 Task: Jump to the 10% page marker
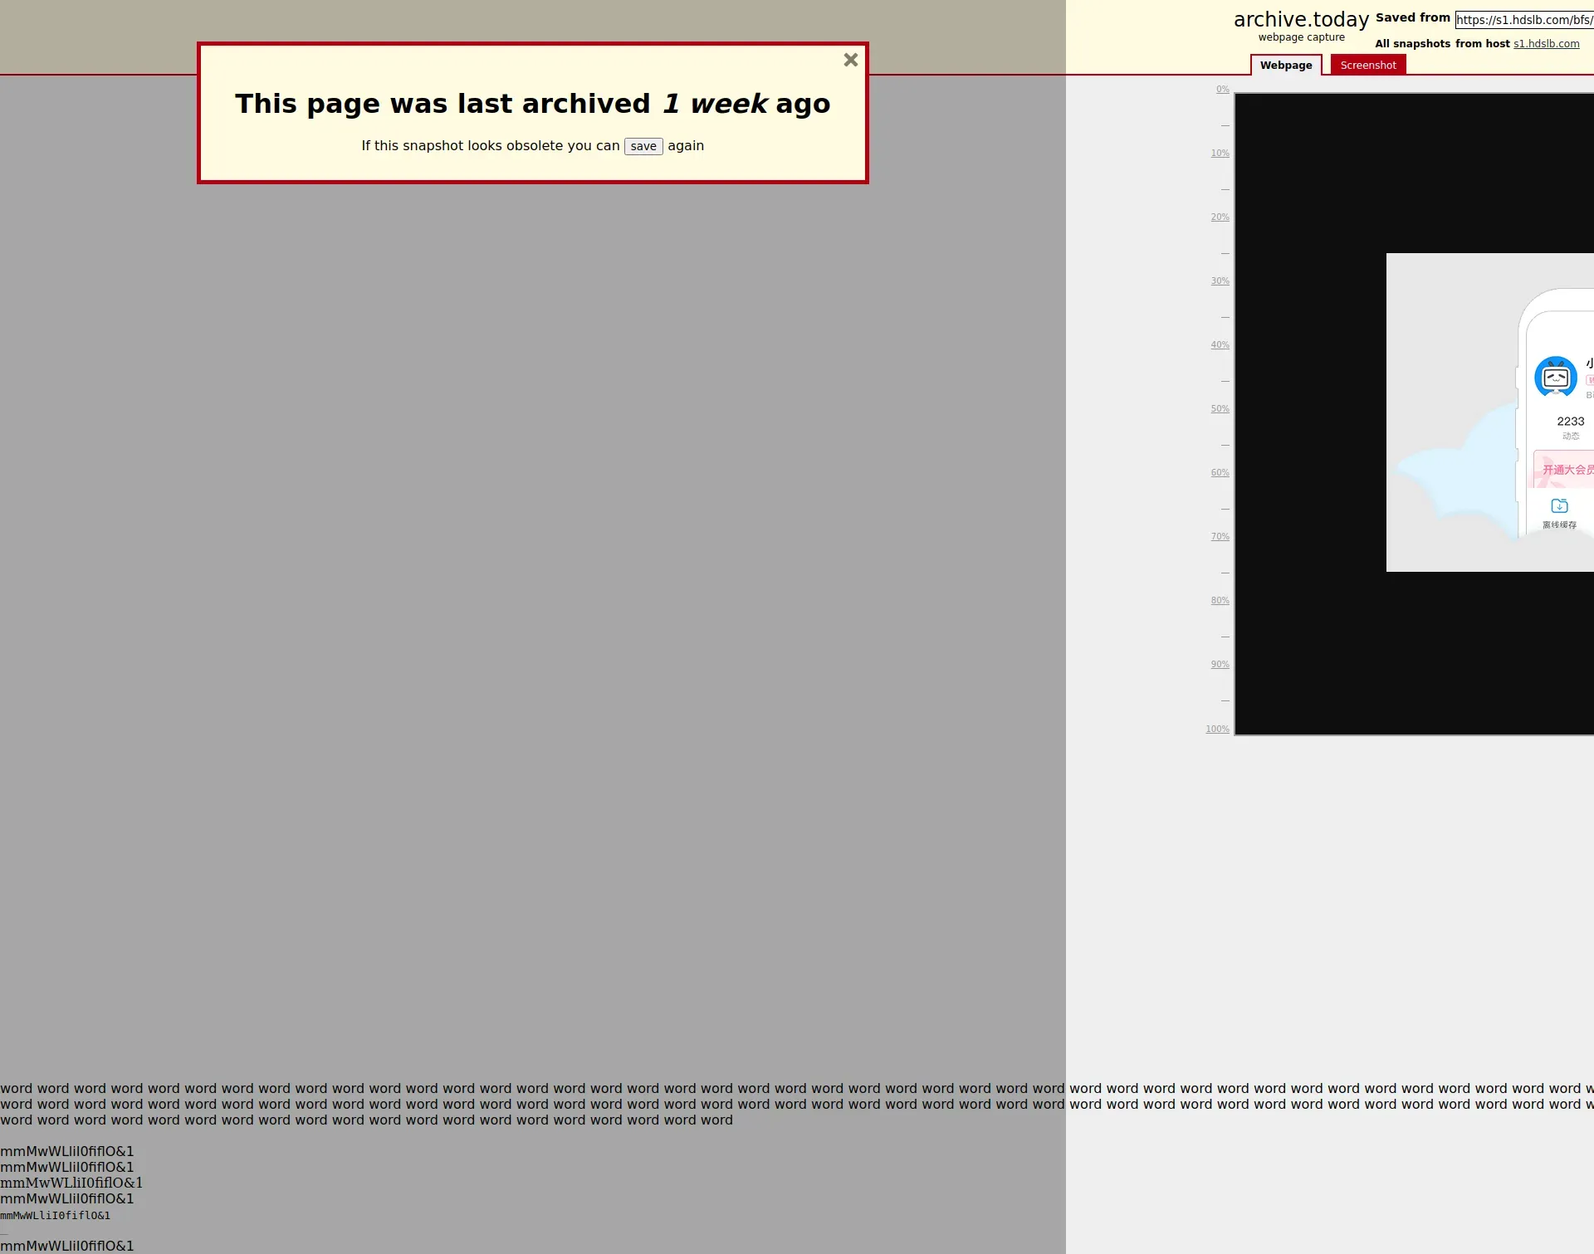point(1220,154)
